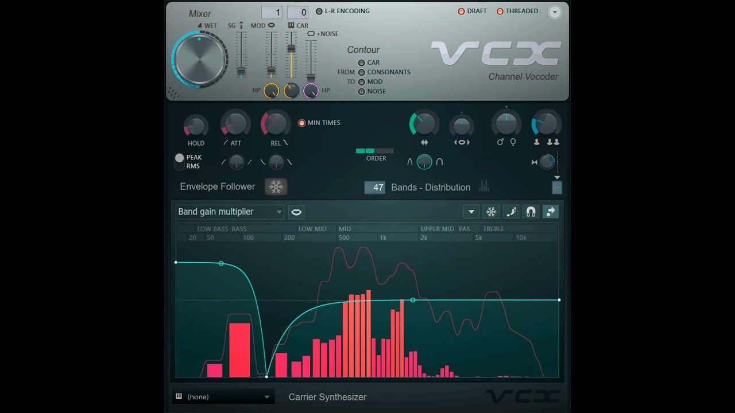Open the Carrier Synthesizer (none) dropdown
Screen dimensions: 735x413
tap(223, 397)
